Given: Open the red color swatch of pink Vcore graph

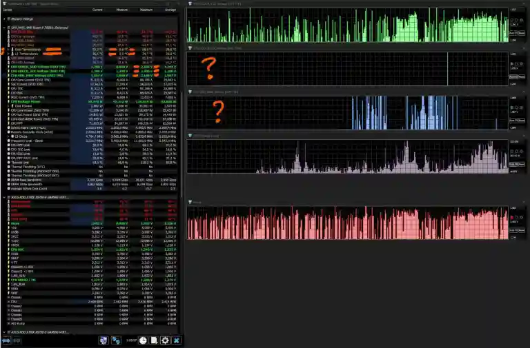Looking at the screenshot, I should click(x=512, y=217).
